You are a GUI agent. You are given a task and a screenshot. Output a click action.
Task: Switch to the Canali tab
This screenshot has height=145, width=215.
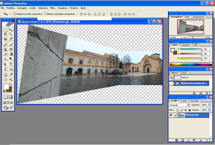(x=183, y=101)
